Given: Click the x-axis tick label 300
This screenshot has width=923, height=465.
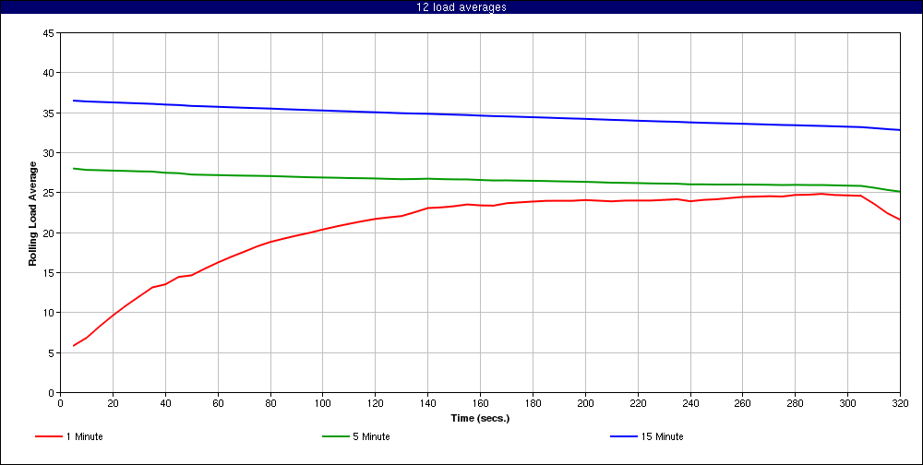Looking at the screenshot, I should [x=847, y=403].
